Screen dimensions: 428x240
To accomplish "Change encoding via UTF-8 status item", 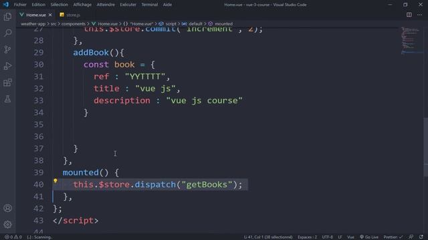I will (327, 237).
